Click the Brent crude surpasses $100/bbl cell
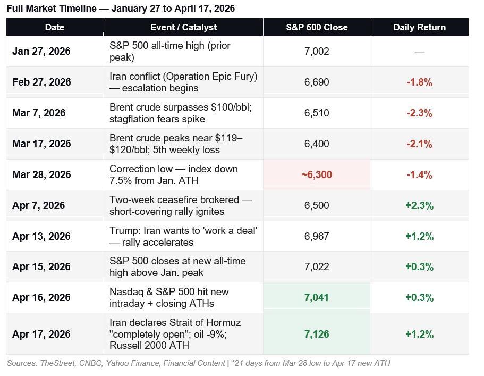The height and width of the screenshot is (376, 484). coord(181,113)
